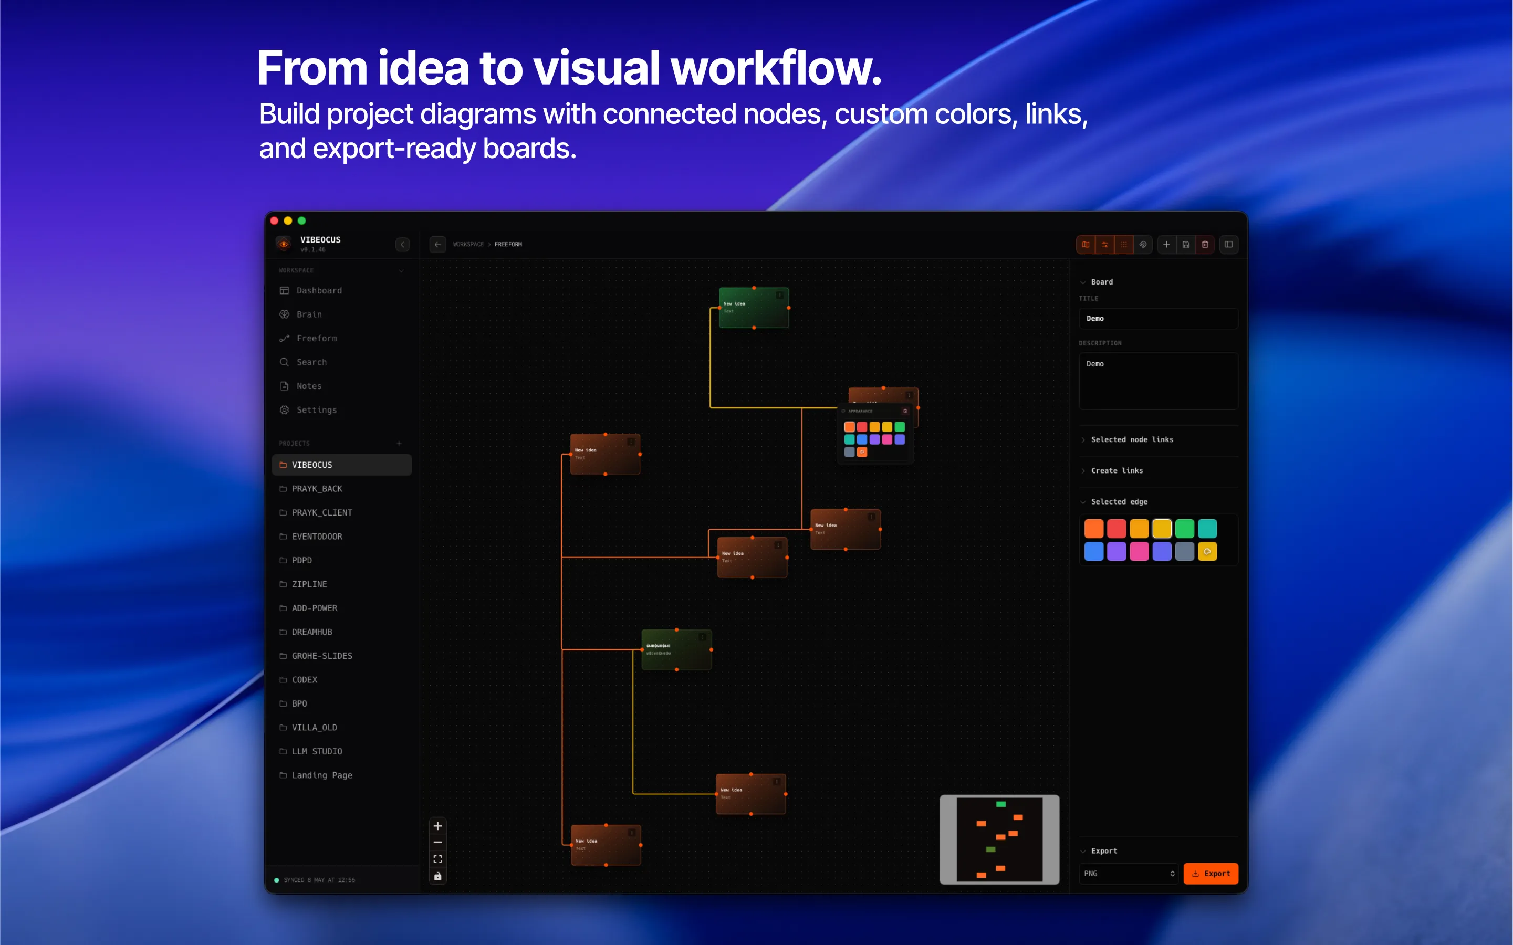Open the Dashboard page
The width and height of the screenshot is (1513, 945).
click(x=342, y=291)
